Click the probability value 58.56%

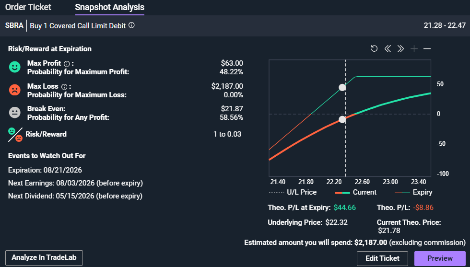[x=231, y=117]
